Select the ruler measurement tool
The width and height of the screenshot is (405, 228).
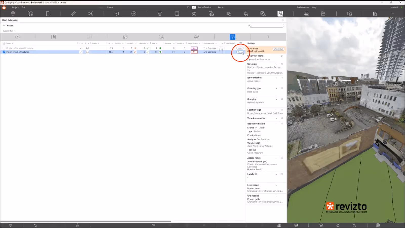pos(73,14)
